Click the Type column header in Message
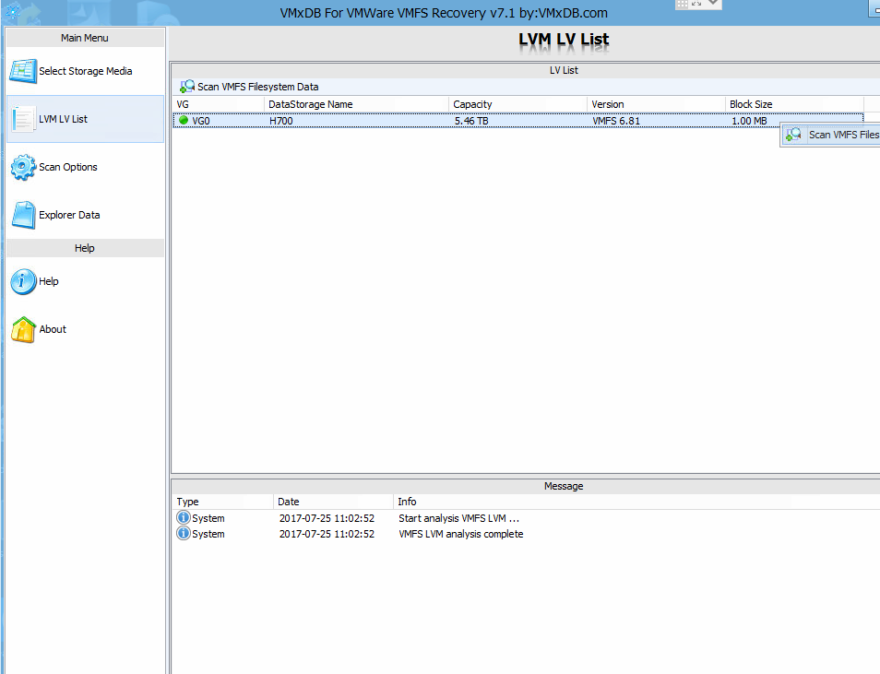This screenshot has width=880, height=674. click(223, 502)
